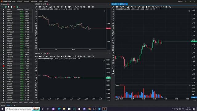Add a new workspace with plus button
The width and height of the screenshot is (197, 111).
14,105
